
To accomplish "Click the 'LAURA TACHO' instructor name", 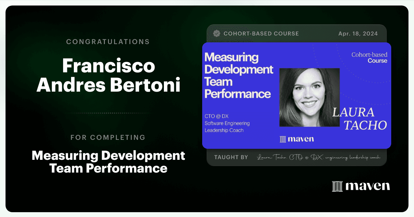I will click(x=359, y=119).
